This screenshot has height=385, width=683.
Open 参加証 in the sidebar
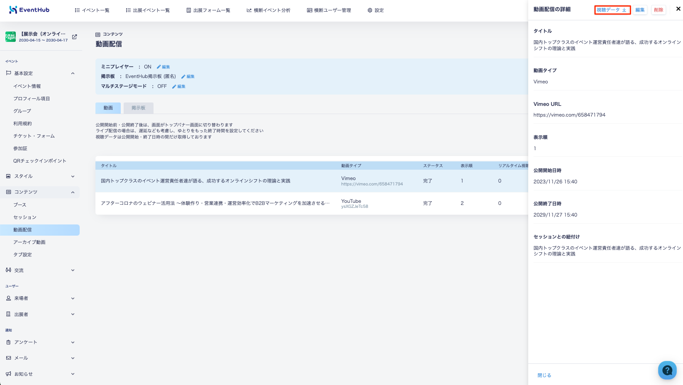20,149
